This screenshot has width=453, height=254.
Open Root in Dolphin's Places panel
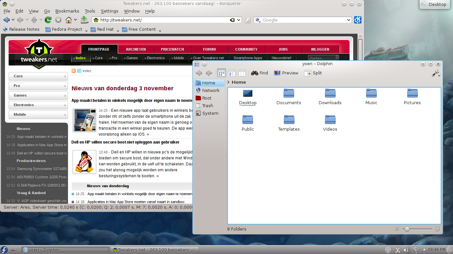tap(210, 98)
